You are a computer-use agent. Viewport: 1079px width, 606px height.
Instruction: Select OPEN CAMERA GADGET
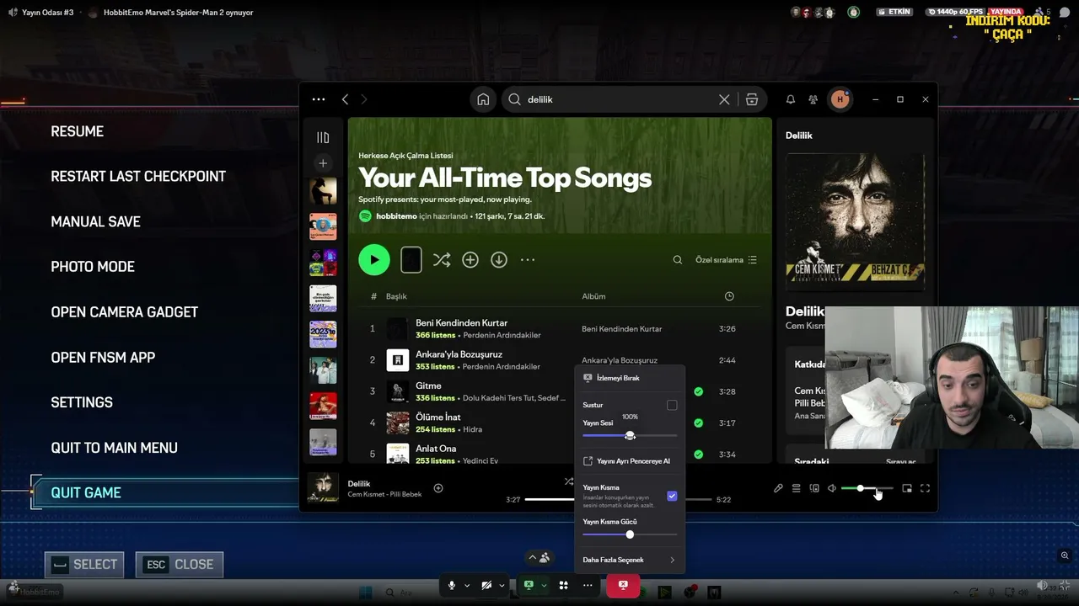pyautogui.click(x=125, y=312)
